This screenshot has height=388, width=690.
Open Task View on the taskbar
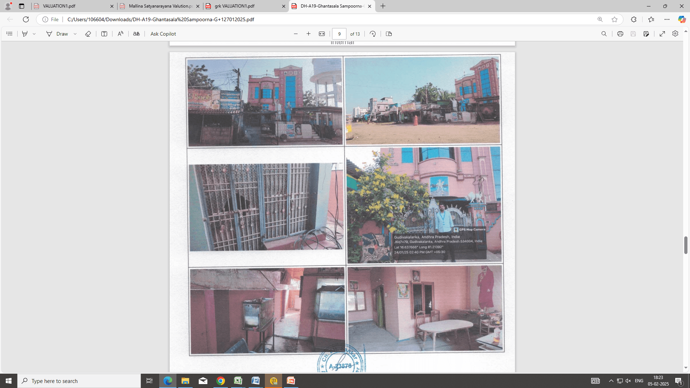(x=149, y=381)
